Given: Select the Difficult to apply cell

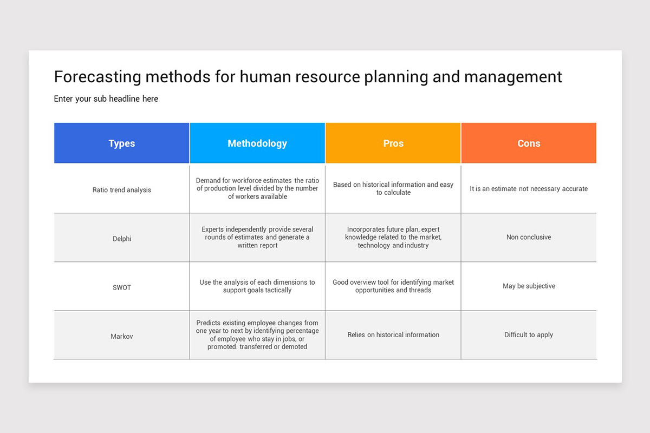Looking at the screenshot, I should coord(529,335).
